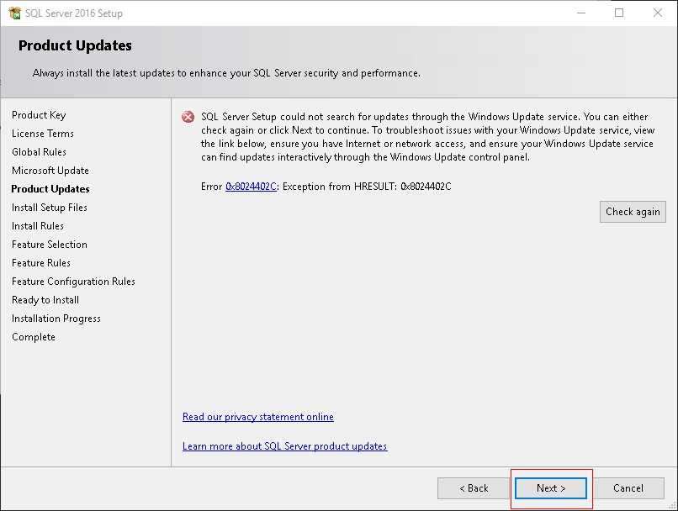Open the 0x8024402C error code link
This screenshot has width=678, height=511.
pos(251,187)
